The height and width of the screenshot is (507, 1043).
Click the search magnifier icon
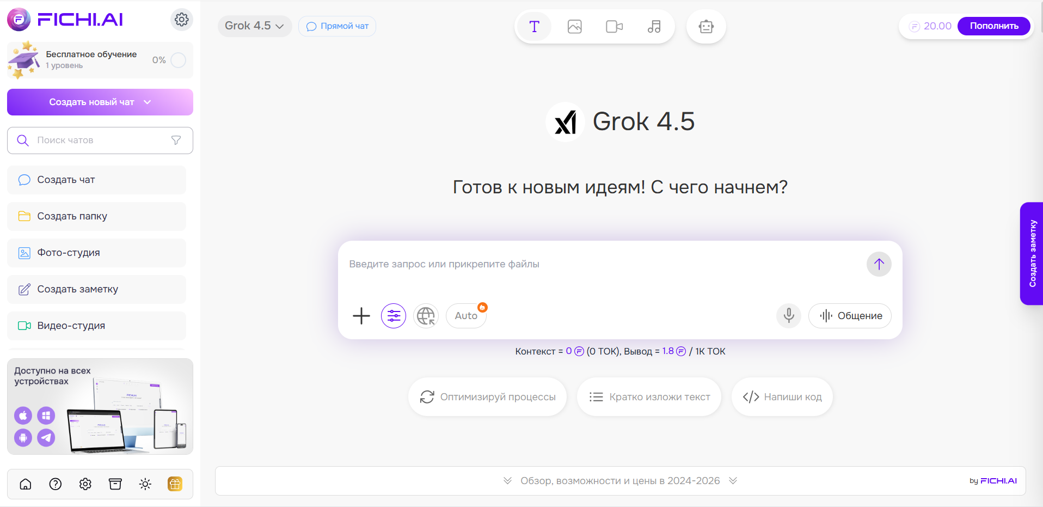[x=23, y=141]
